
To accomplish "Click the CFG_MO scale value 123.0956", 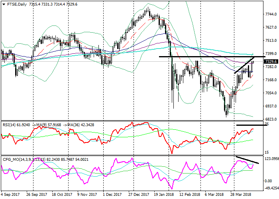I will click(272, 159).
